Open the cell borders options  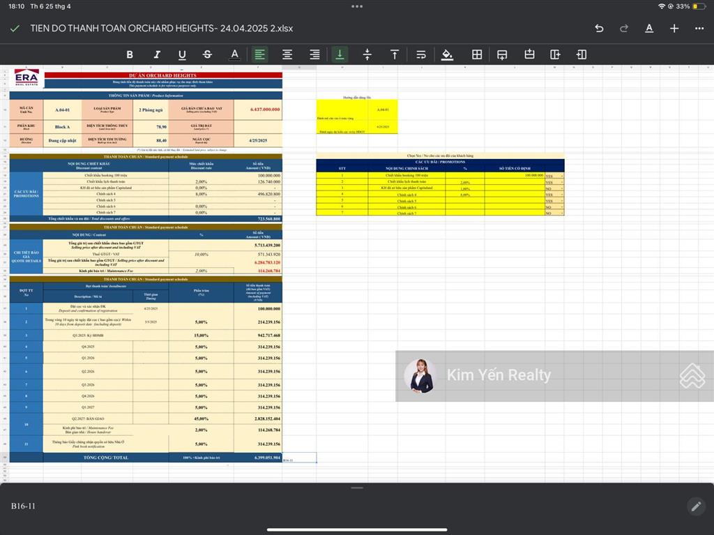point(477,54)
